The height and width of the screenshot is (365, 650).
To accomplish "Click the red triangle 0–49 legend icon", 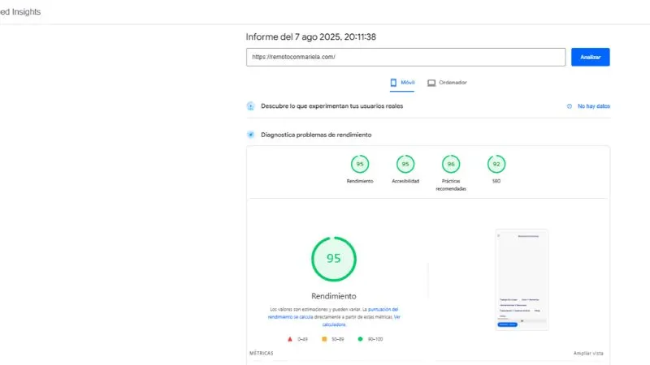I will pos(290,339).
